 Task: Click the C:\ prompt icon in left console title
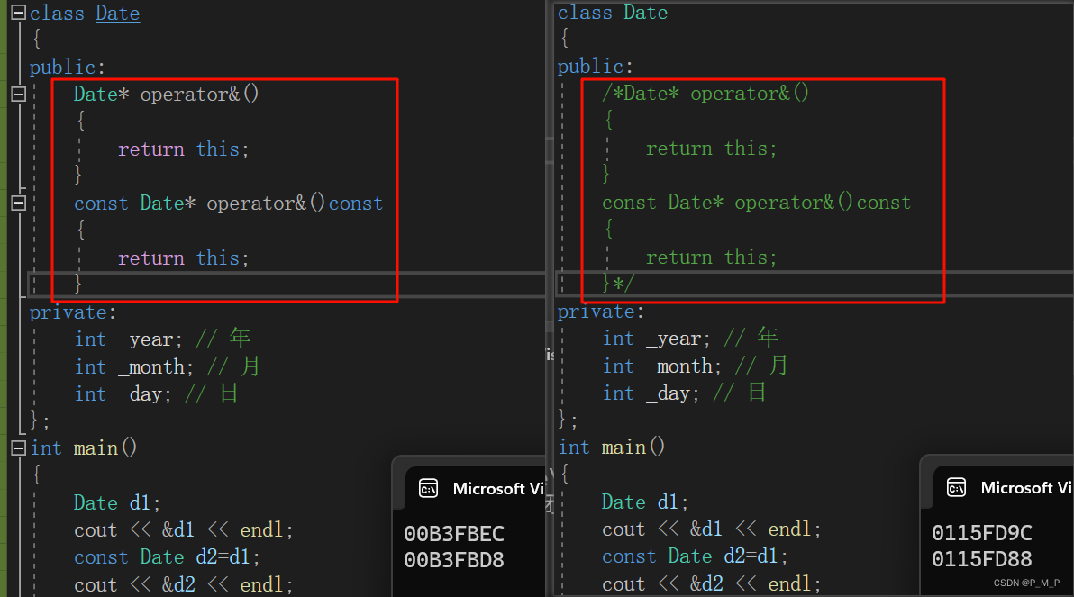(428, 487)
